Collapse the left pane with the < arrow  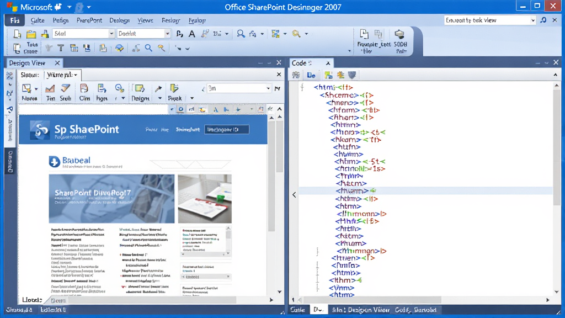coord(295,195)
